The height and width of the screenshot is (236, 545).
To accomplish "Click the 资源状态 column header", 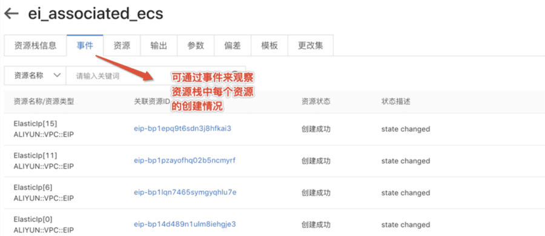I will [x=315, y=102].
